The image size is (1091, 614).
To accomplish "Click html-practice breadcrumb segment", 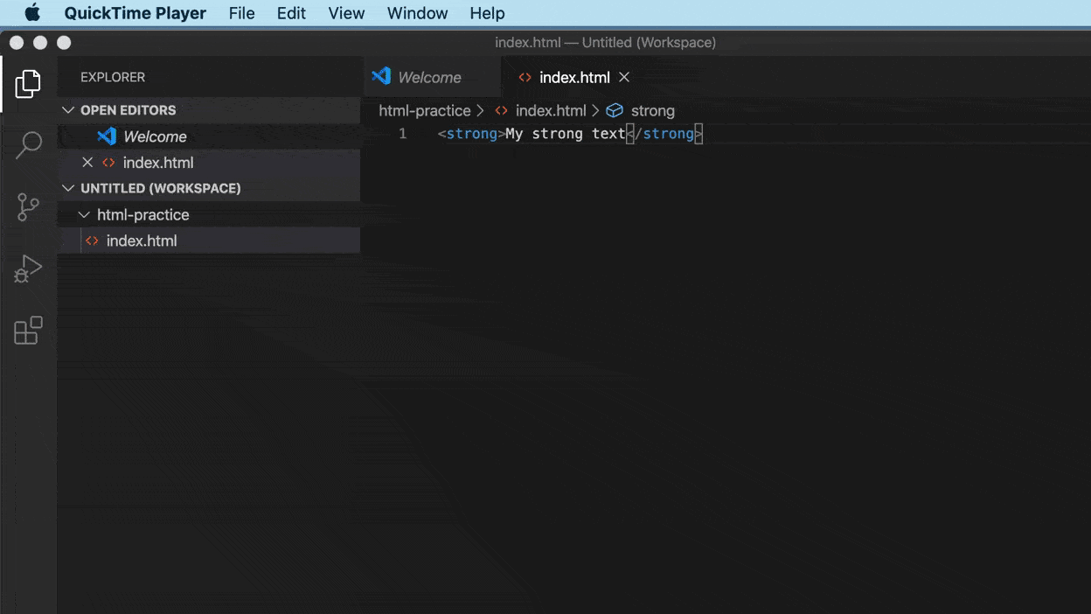I will pyautogui.click(x=425, y=111).
